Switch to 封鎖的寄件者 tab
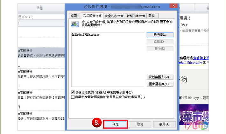Image resolution: width=226 pixels, height=134 pixels. pos(136,16)
